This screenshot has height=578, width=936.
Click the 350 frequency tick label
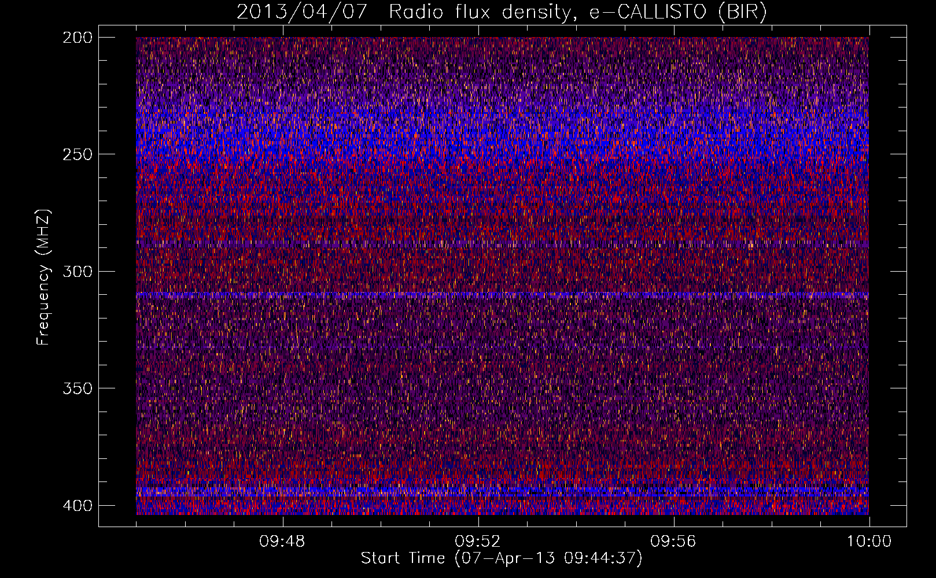coord(78,388)
